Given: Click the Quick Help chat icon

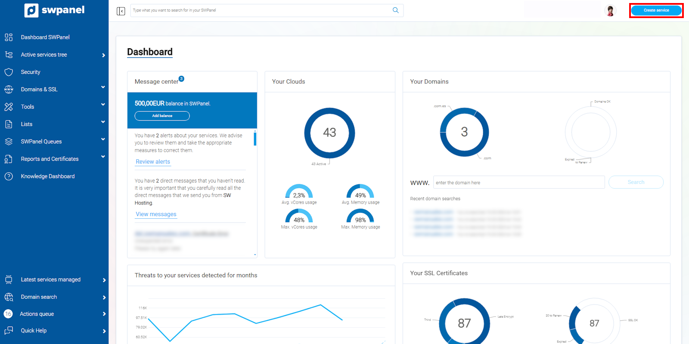Looking at the screenshot, I should pyautogui.click(x=9, y=330).
